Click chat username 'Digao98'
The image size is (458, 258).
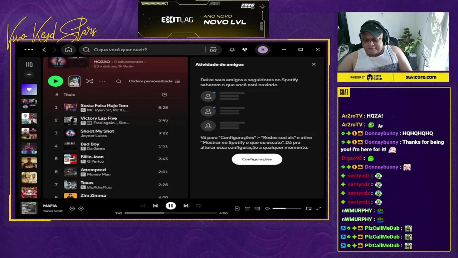[x=352, y=158]
